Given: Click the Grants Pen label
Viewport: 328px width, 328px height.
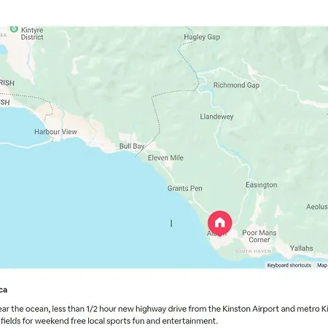Looking at the screenshot, I should (184, 188).
